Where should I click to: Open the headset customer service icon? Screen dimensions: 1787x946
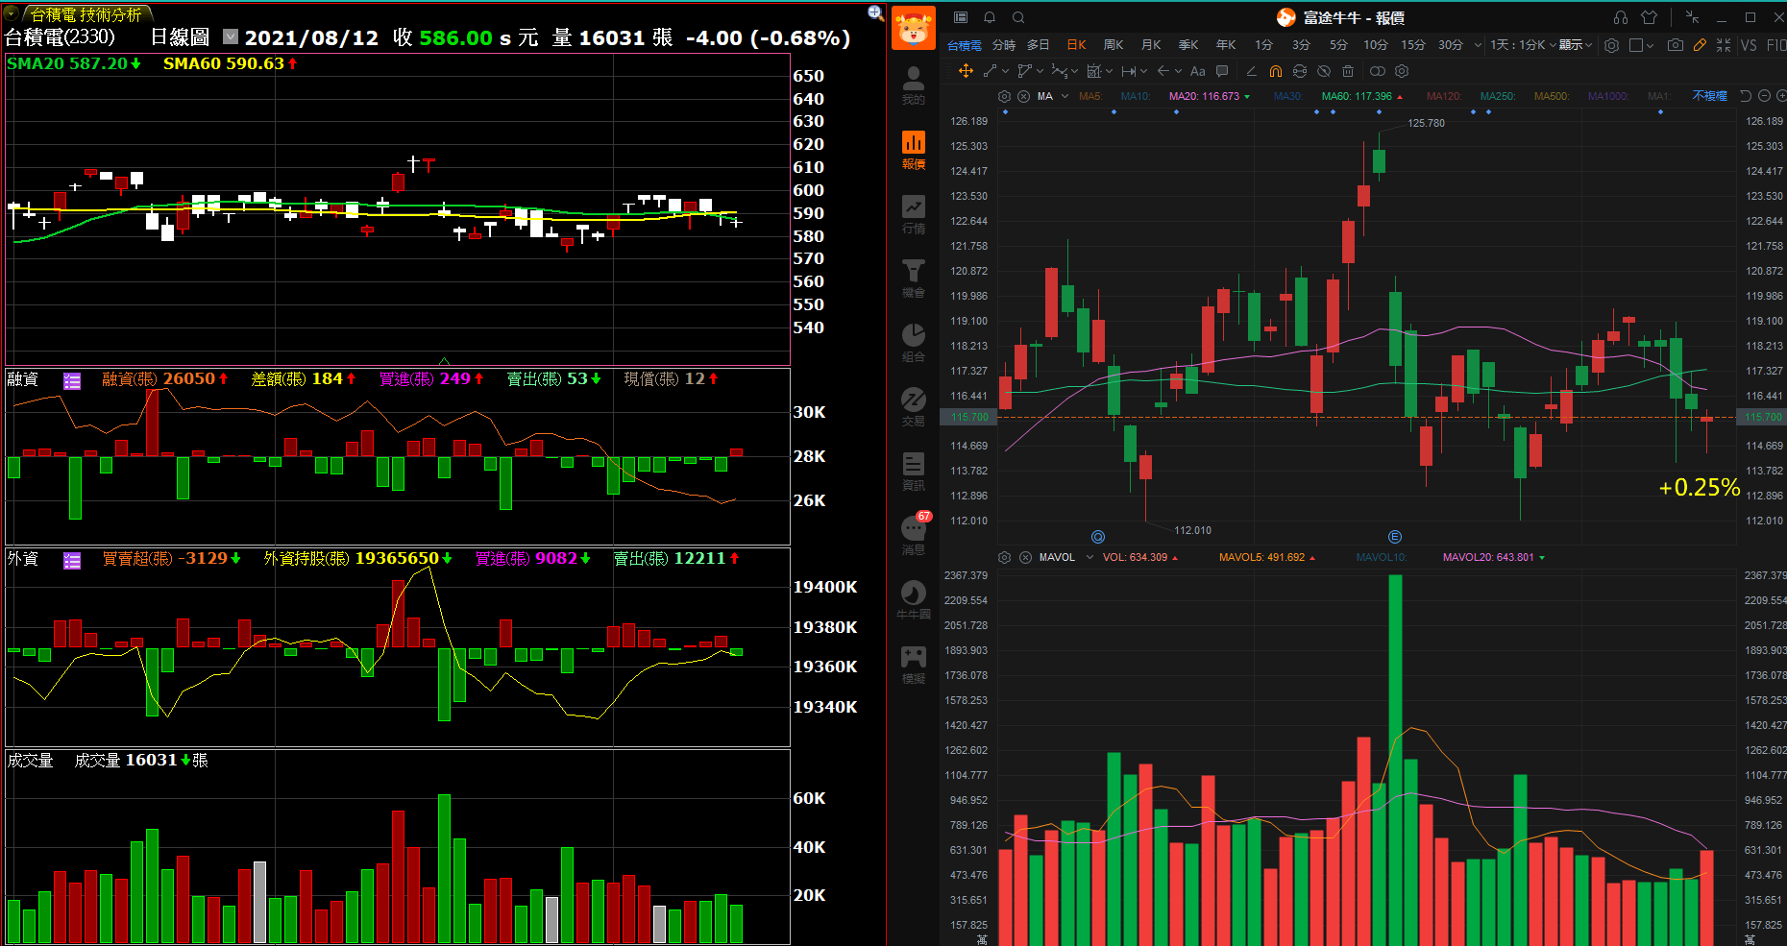1621,17
